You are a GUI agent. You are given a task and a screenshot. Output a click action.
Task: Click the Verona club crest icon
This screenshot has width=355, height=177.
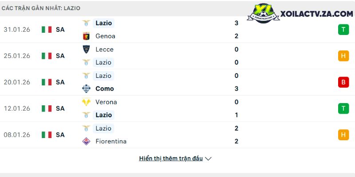pyautogui.click(x=86, y=102)
